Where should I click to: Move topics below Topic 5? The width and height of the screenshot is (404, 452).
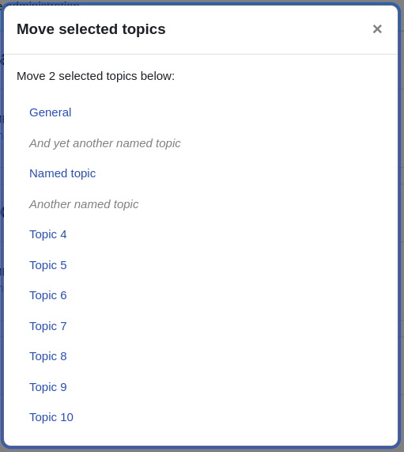pos(47,265)
